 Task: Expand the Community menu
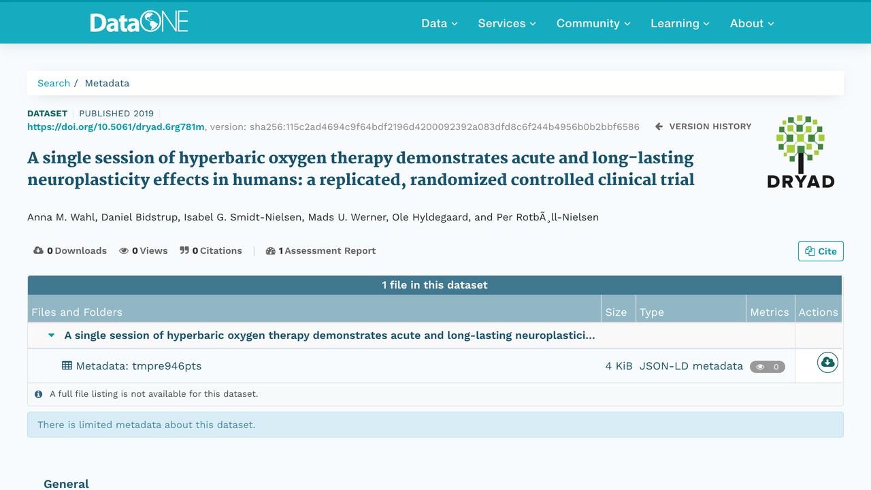[593, 23]
